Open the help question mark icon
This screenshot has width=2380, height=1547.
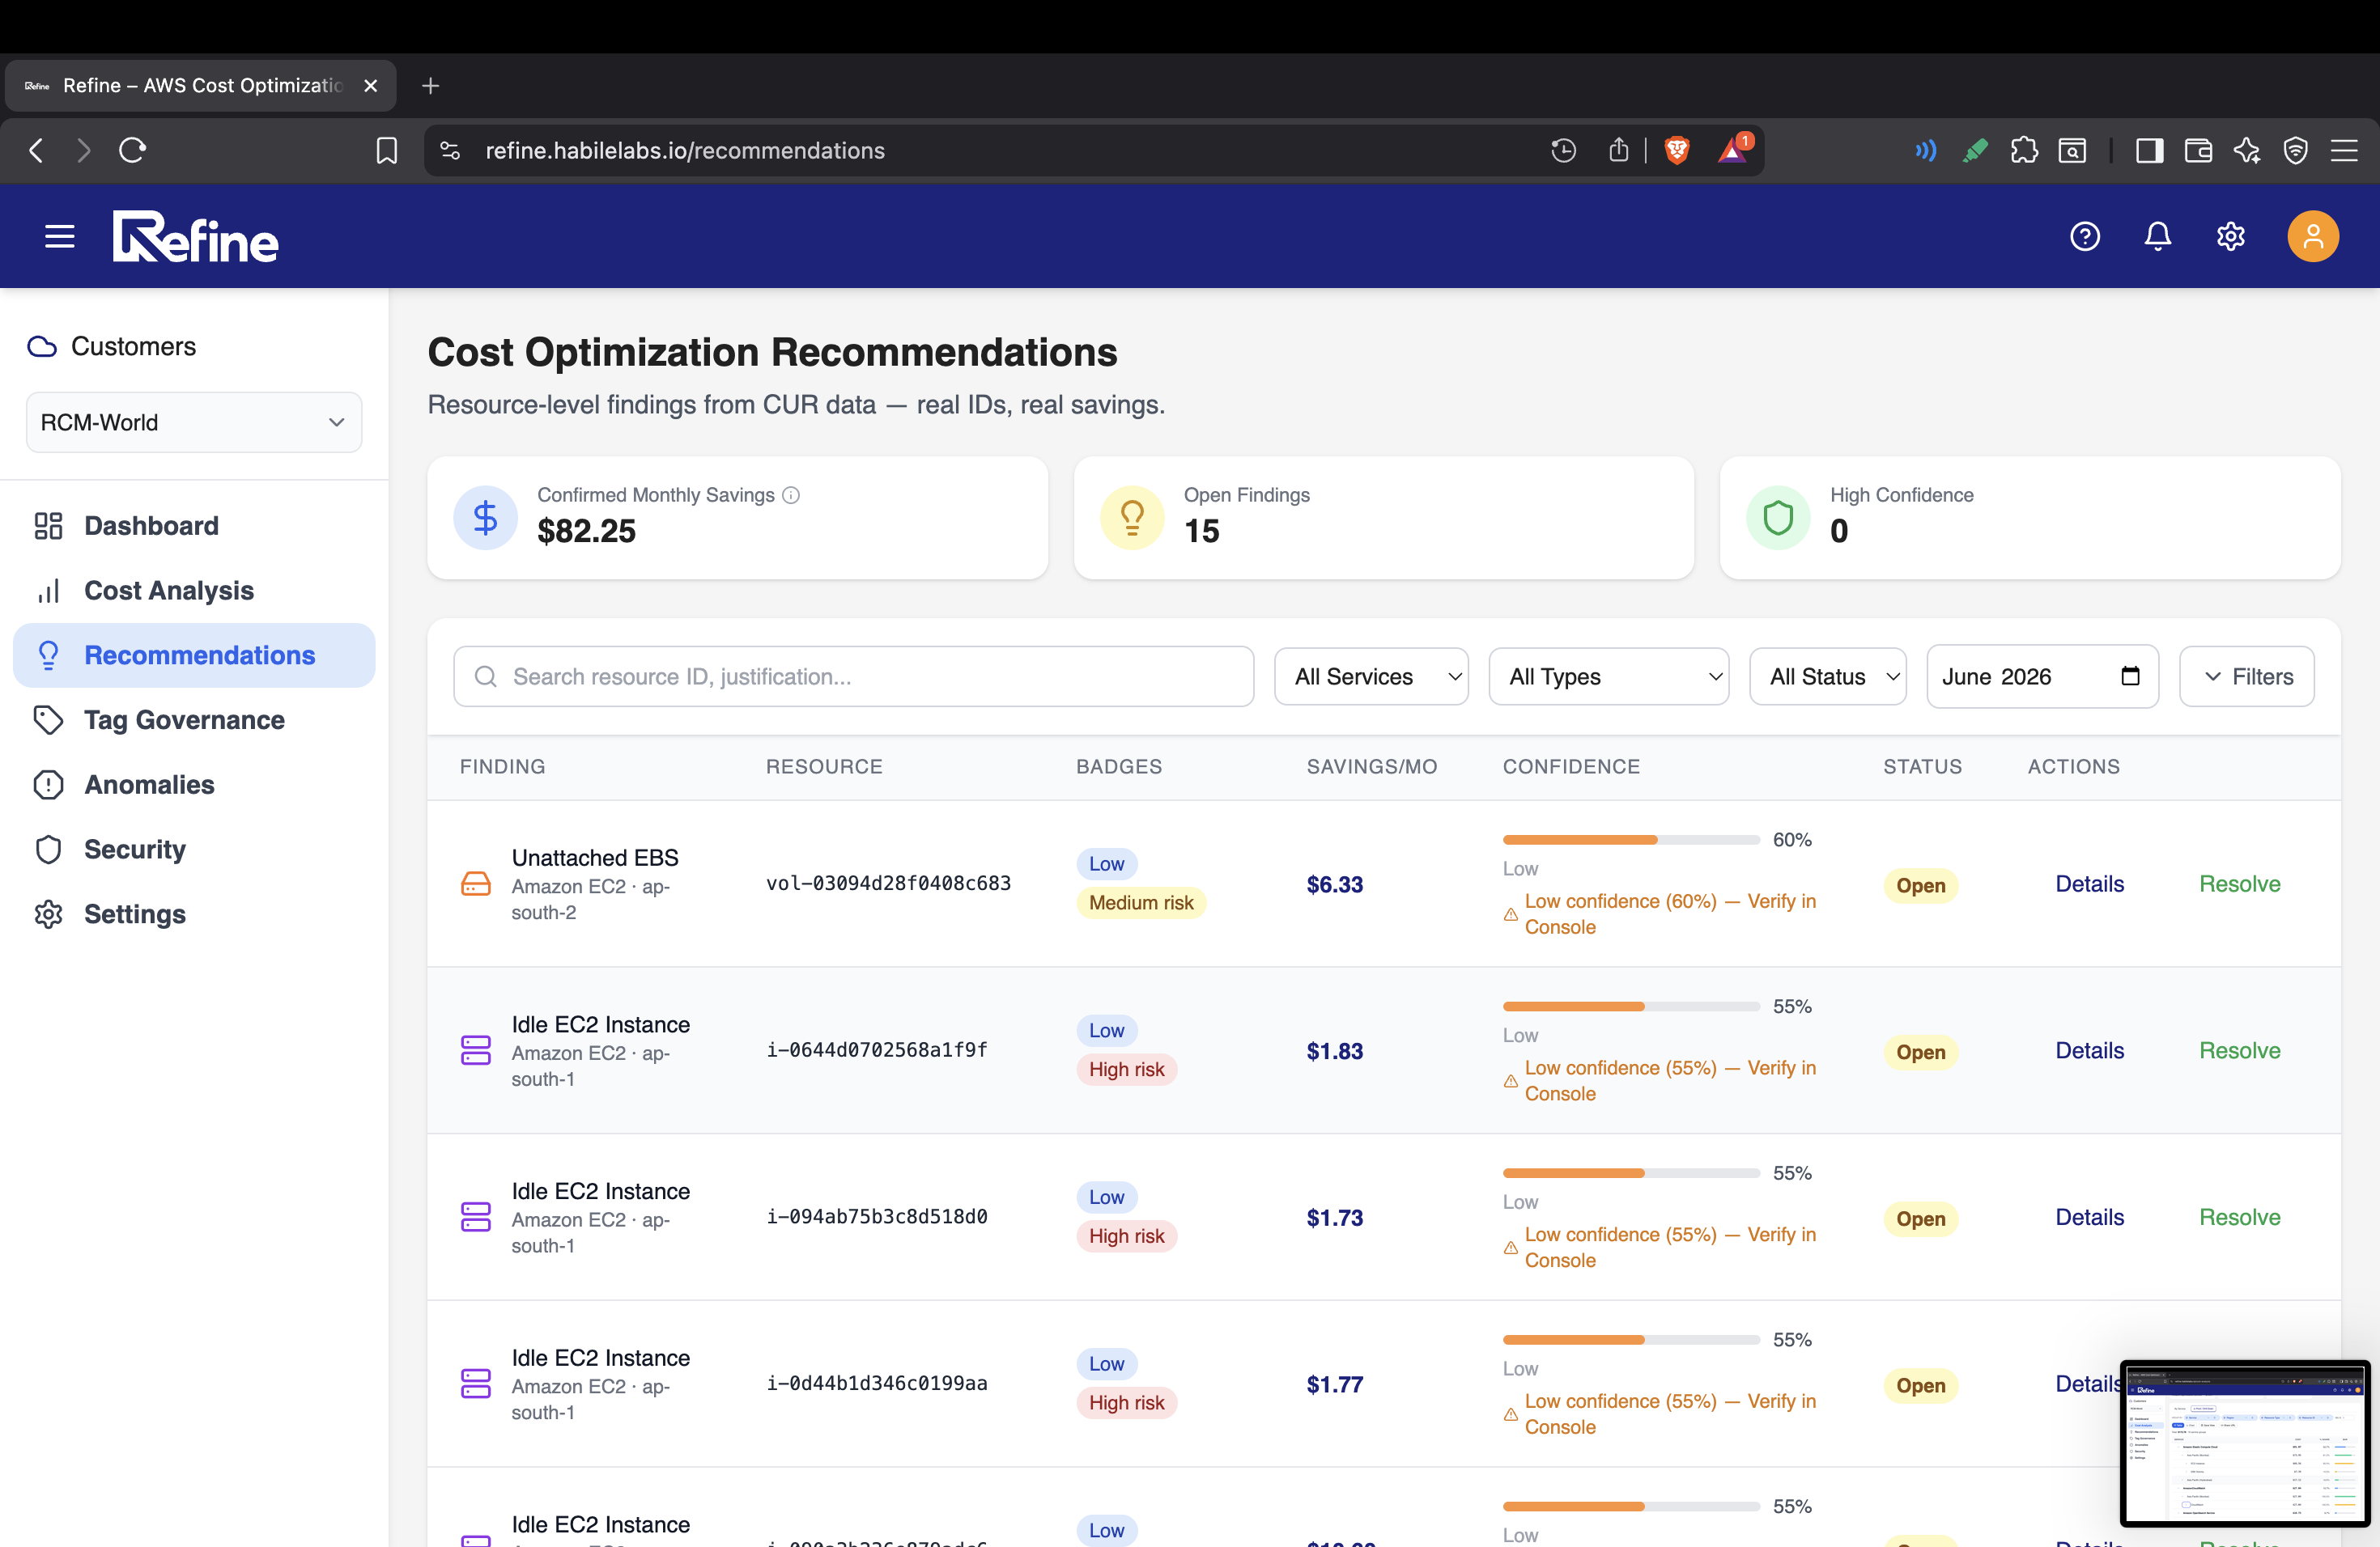(x=2085, y=237)
